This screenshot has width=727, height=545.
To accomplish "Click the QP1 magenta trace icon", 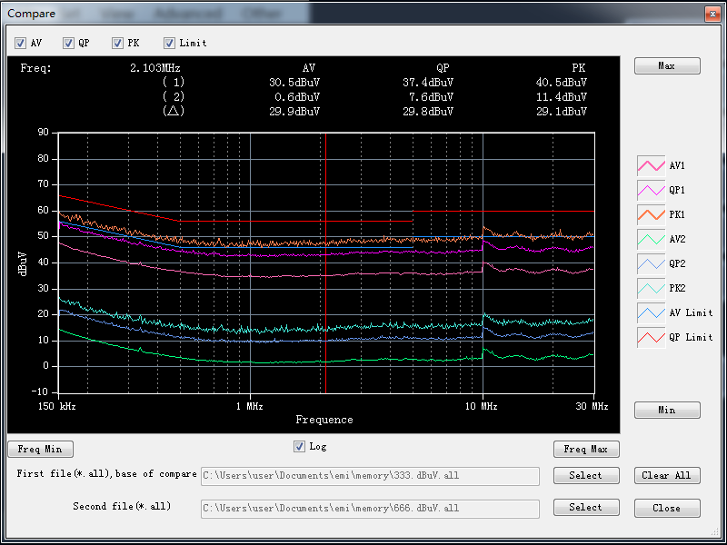I will pos(651,190).
